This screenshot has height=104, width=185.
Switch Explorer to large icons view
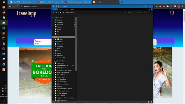click(151, 102)
